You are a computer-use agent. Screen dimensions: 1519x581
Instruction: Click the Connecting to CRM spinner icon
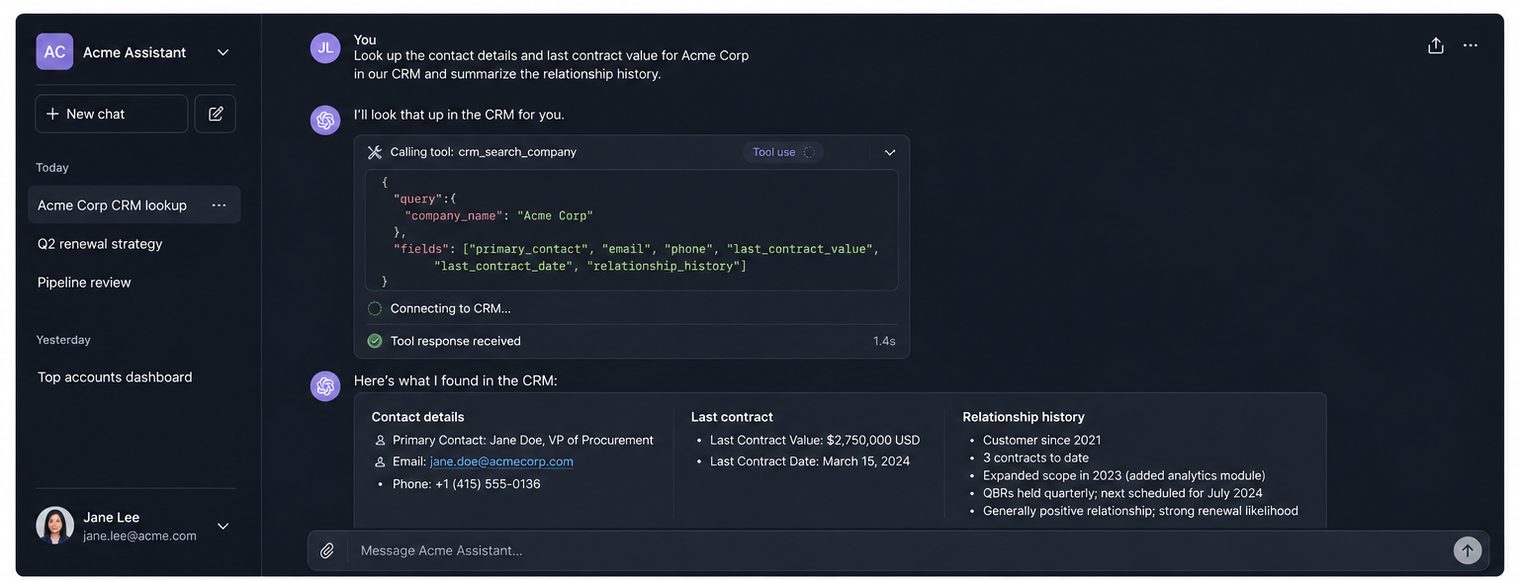(x=375, y=308)
